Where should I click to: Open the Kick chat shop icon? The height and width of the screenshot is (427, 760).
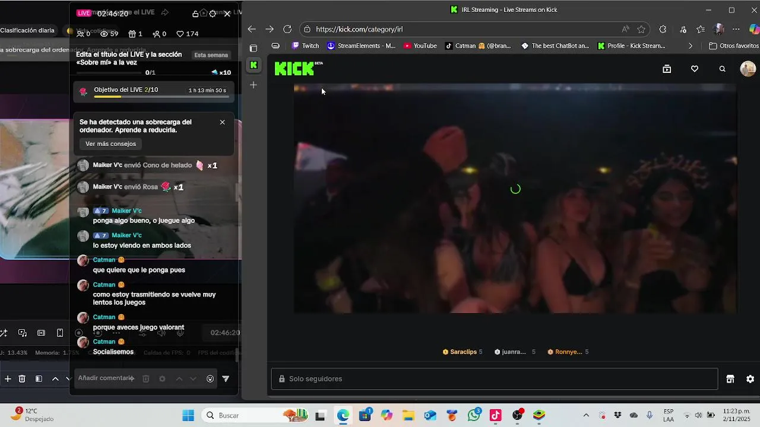[x=730, y=379]
